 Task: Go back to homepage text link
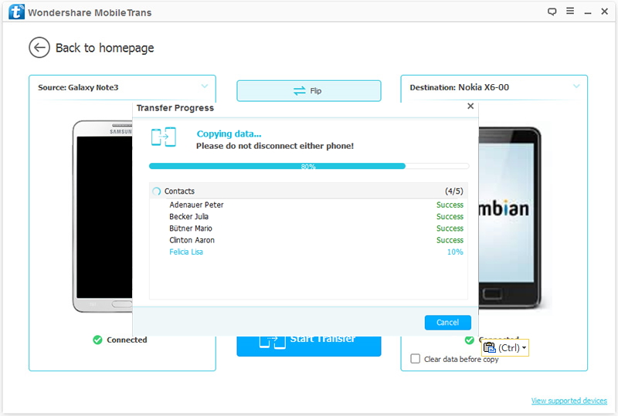(x=104, y=48)
